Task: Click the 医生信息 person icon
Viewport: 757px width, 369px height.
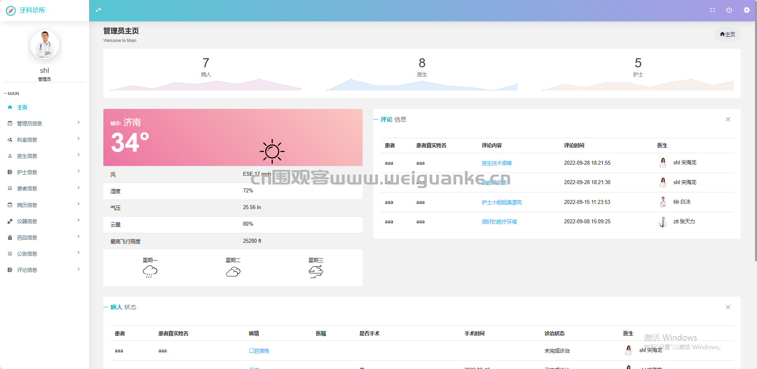Action: coord(10,156)
